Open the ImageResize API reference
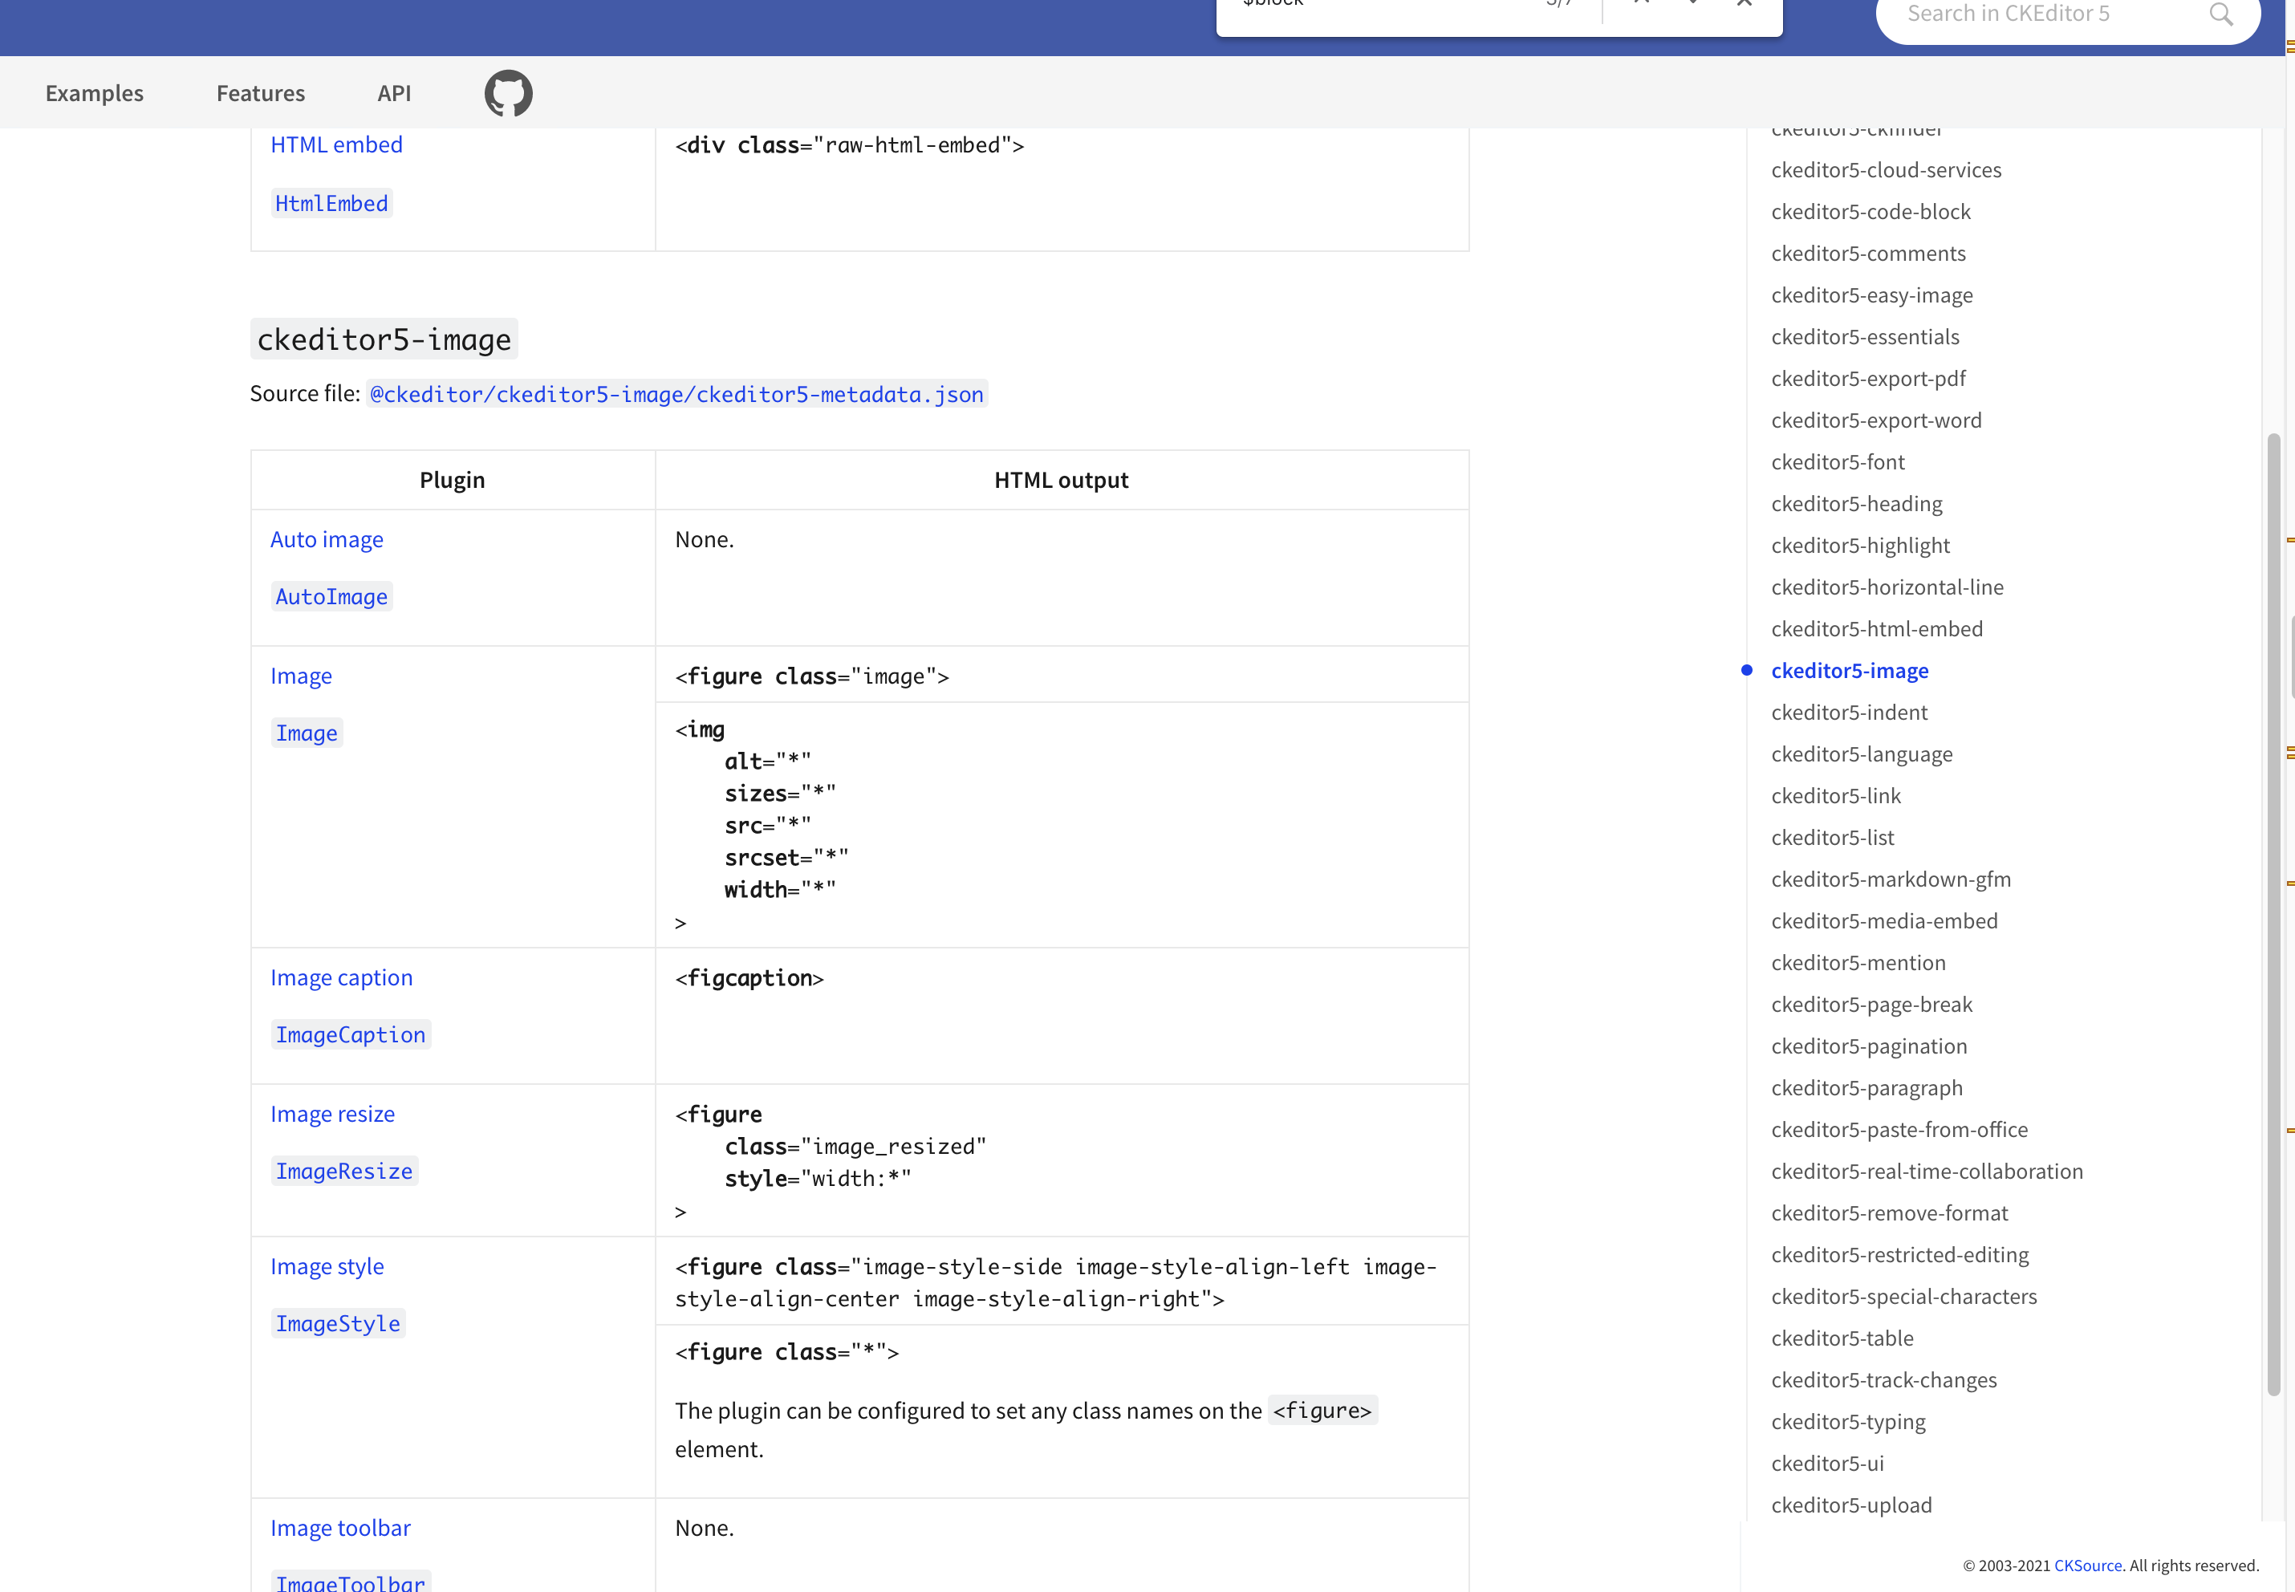 [344, 1170]
